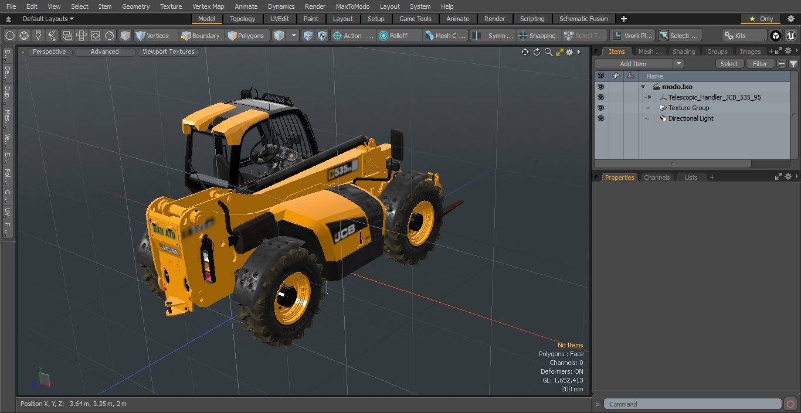
Task: Click the funnel filter icon
Action: point(793,64)
